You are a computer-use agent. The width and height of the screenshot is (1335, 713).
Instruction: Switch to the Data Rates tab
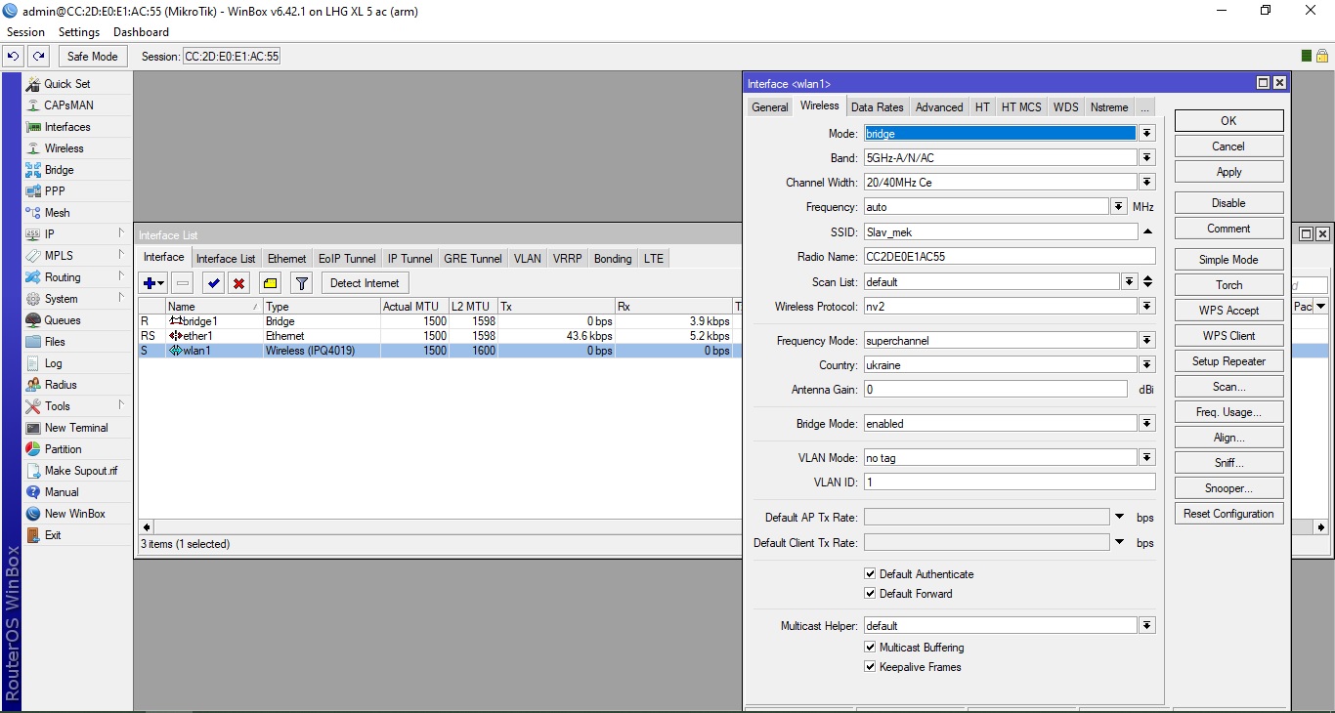click(877, 107)
